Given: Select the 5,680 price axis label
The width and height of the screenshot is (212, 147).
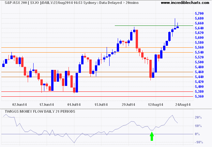Looking at the screenshot, I should [199, 18].
